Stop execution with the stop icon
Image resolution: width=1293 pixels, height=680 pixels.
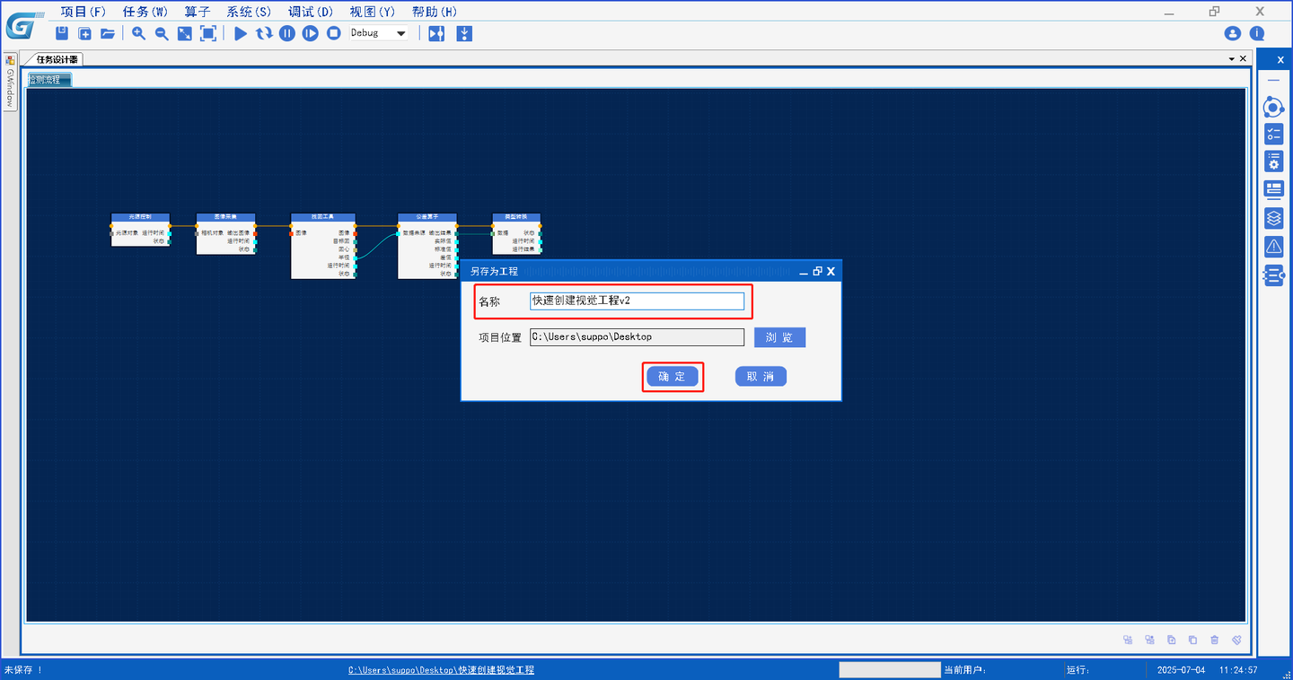[x=334, y=33]
